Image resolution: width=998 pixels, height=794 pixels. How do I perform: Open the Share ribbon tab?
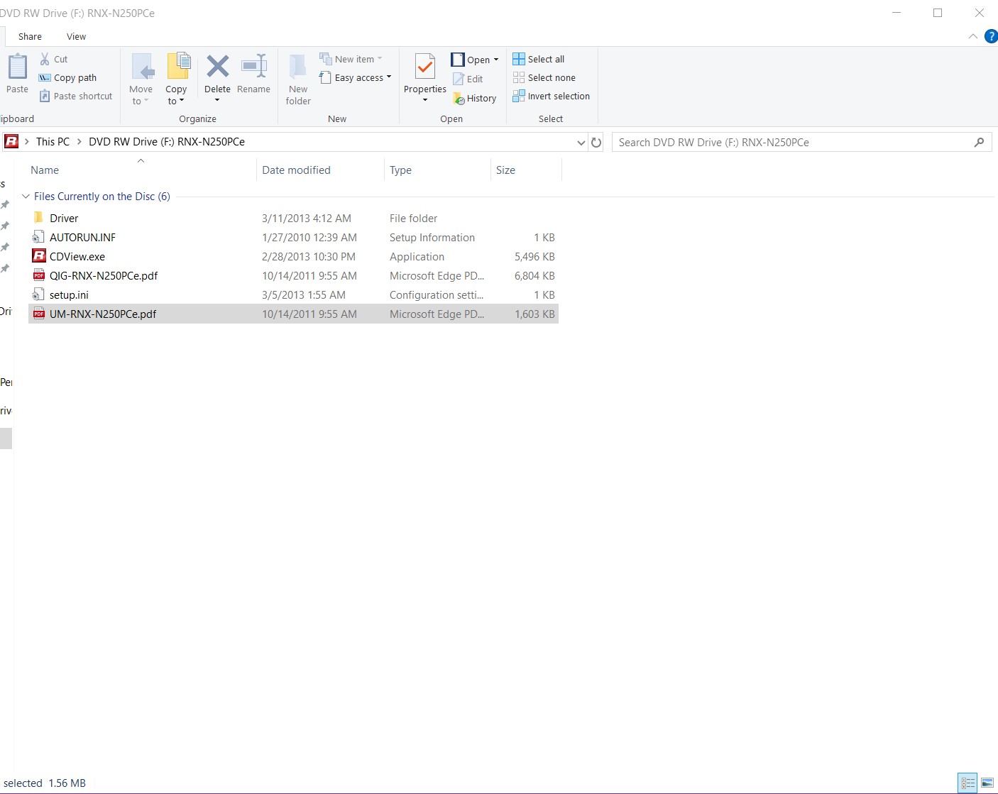30,37
